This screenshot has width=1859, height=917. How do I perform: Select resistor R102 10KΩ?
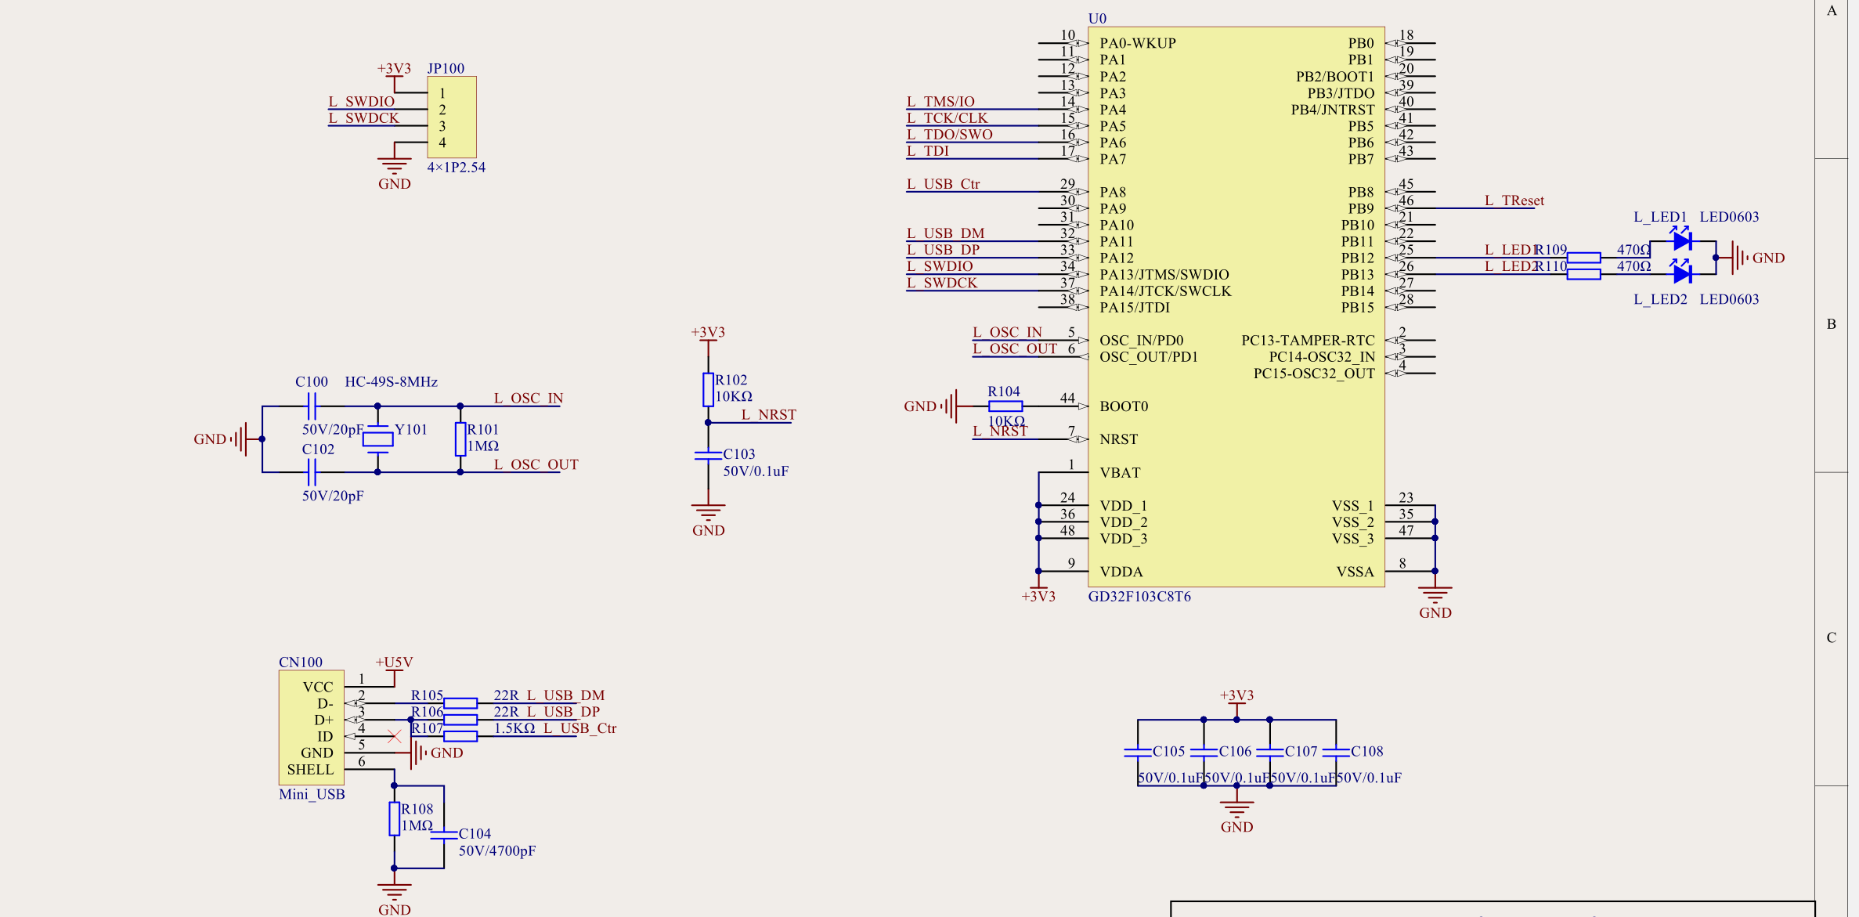(708, 389)
